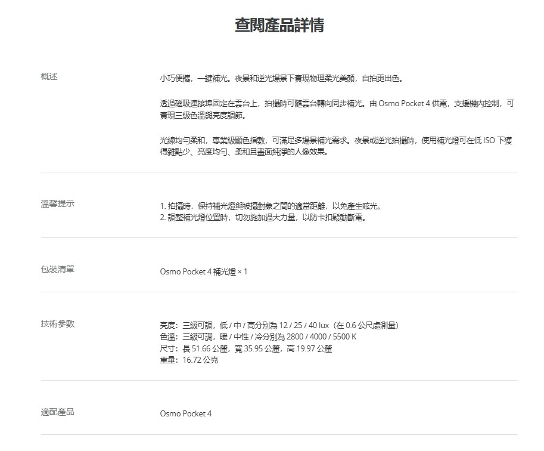Image resolution: width=544 pixels, height=451 pixels.
Task: Click the 查閱產品詳情 page heading
Action: [279, 26]
